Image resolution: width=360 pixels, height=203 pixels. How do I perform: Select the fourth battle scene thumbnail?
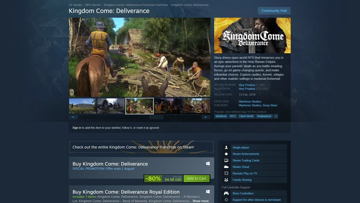pos(168,106)
